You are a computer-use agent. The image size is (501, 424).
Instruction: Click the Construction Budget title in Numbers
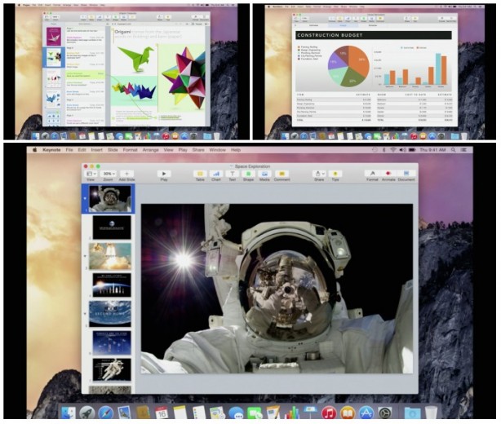[x=330, y=35]
